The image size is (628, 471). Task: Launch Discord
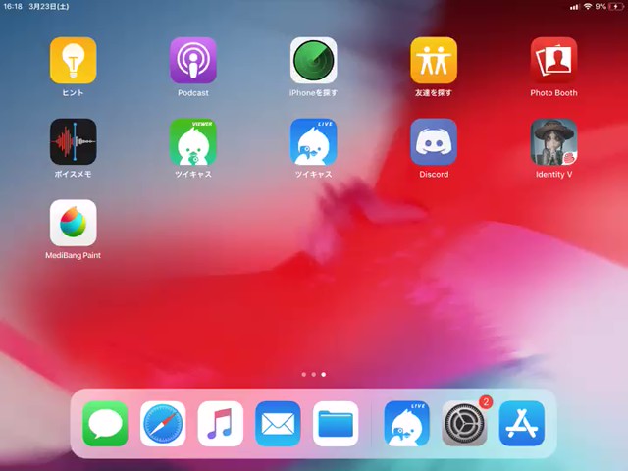click(x=434, y=141)
